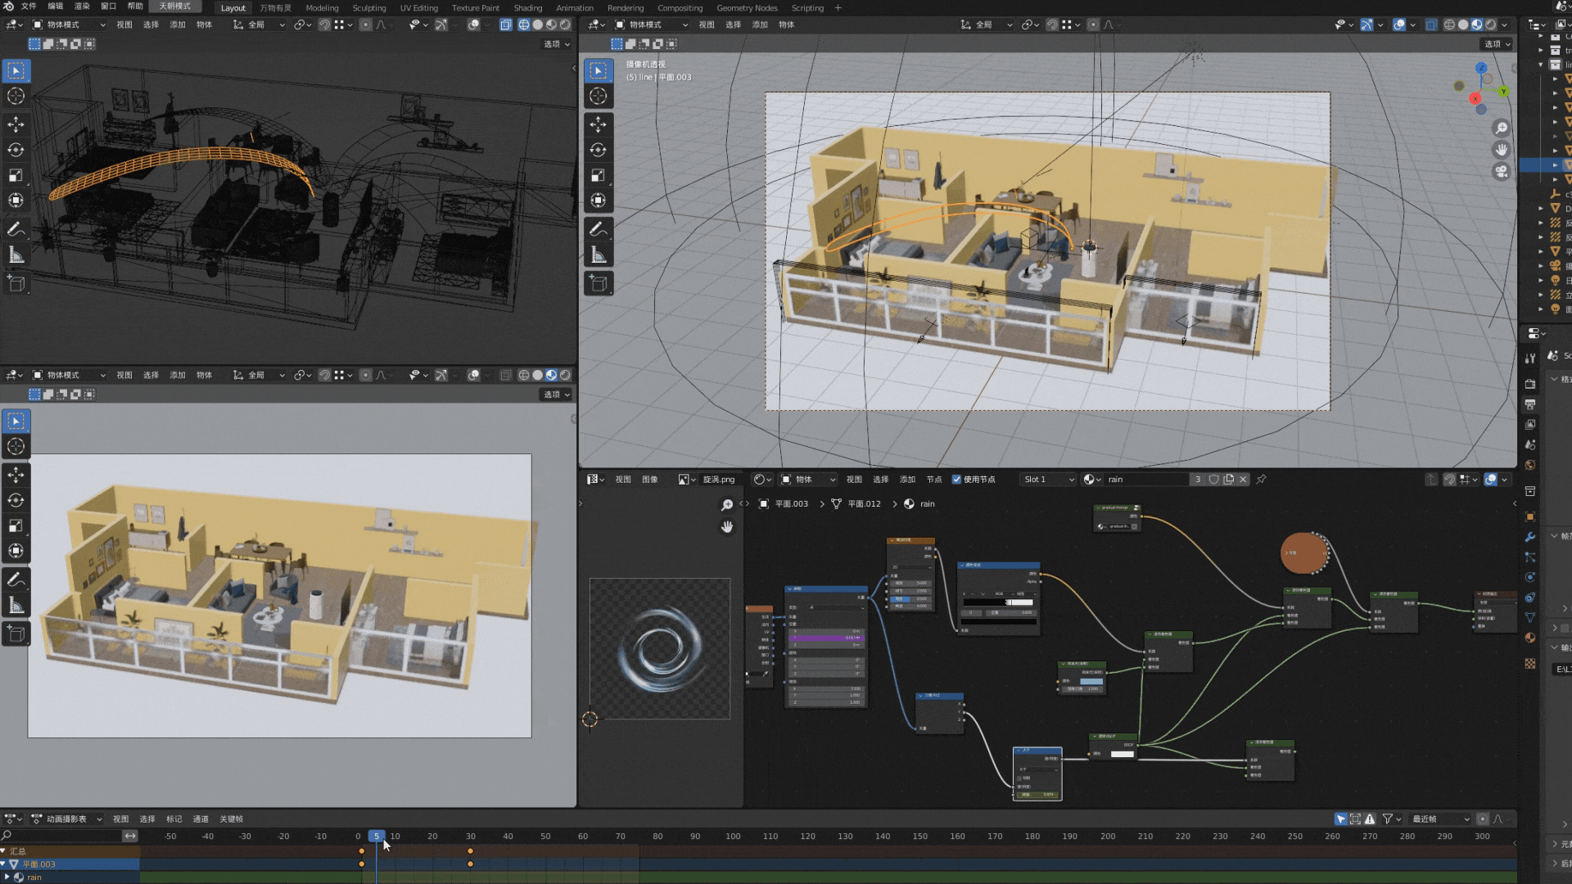This screenshot has width=1572, height=884.
Task: Pin the node tree using the pin icon
Action: click(x=1261, y=480)
